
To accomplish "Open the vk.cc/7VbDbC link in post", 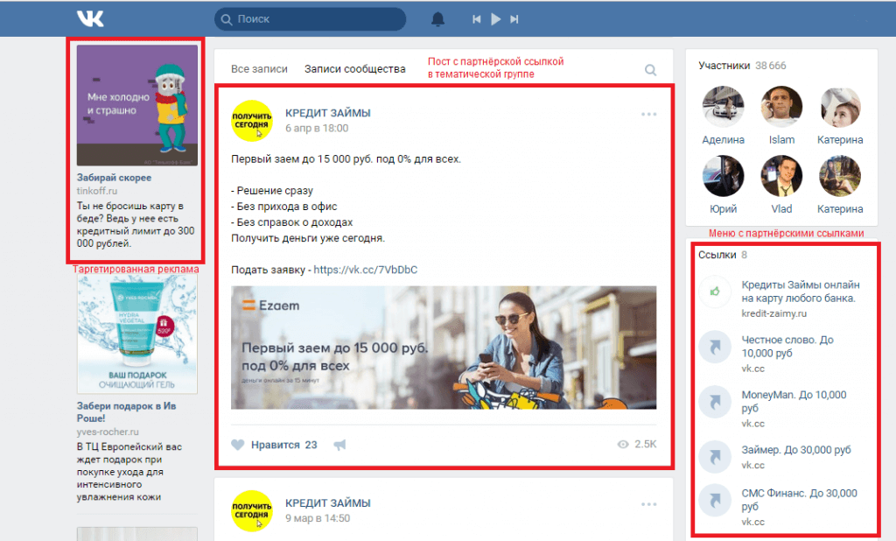I will (365, 270).
